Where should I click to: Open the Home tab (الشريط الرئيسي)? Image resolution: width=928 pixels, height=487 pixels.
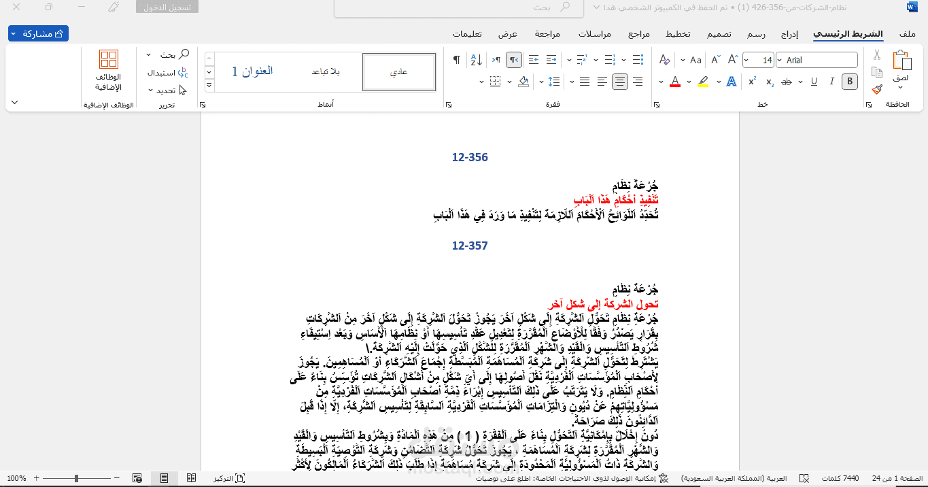click(x=848, y=34)
